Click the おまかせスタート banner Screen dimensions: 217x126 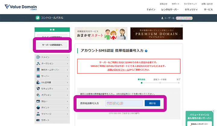(x=101, y=34)
